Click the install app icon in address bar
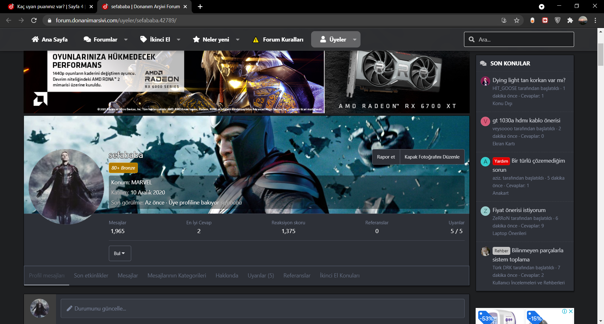Image resolution: width=604 pixels, height=324 pixels. pos(504,20)
